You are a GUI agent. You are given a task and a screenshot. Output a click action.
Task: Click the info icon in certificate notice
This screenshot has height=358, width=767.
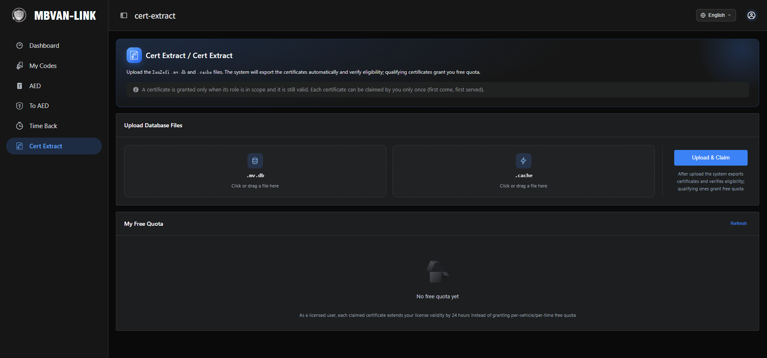coord(136,89)
